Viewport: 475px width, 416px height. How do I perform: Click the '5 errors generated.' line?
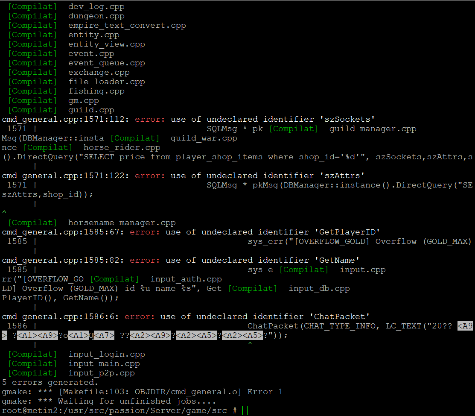tap(50, 383)
